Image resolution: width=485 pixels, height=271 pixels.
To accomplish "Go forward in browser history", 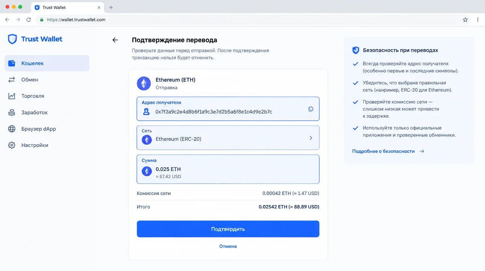I will [18, 20].
